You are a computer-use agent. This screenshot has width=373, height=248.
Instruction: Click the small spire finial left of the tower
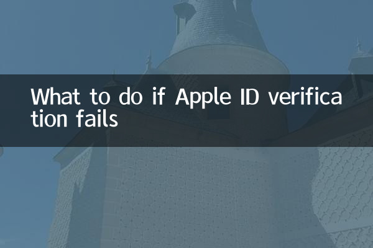(149, 61)
